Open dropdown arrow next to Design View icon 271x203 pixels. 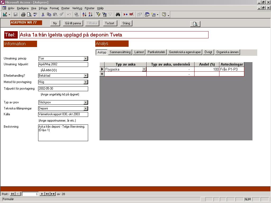point(9,15)
